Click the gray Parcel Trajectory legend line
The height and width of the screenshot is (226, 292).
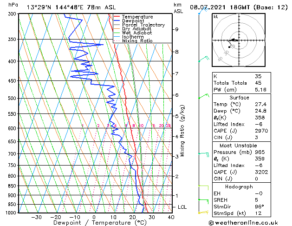pyautogui.click(x=117, y=25)
